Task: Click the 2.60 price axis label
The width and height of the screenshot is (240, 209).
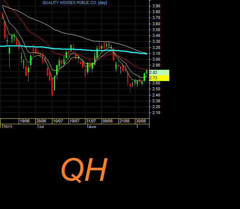Action: (156, 83)
